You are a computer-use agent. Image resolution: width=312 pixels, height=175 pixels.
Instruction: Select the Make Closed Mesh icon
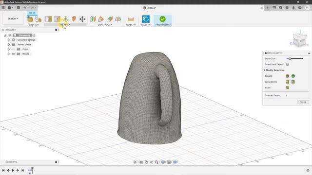(x=74, y=19)
